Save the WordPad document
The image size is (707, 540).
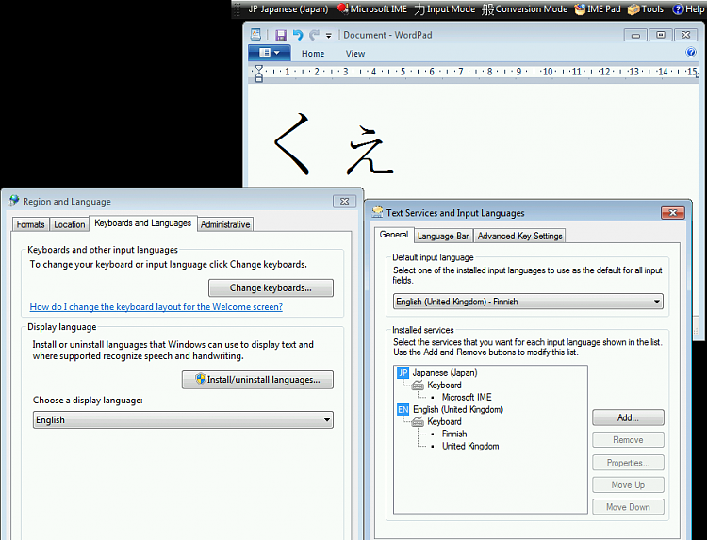pyautogui.click(x=281, y=35)
